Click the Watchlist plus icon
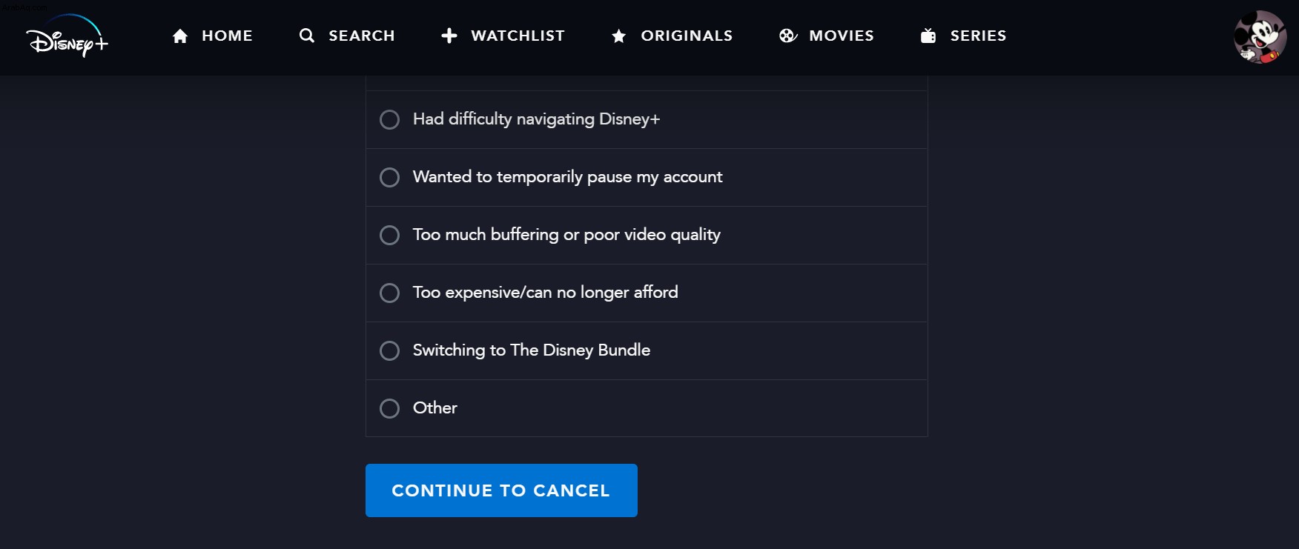The width and height of the screenshot is (1299, 549). pyautogui.click(x=449, y=36)
